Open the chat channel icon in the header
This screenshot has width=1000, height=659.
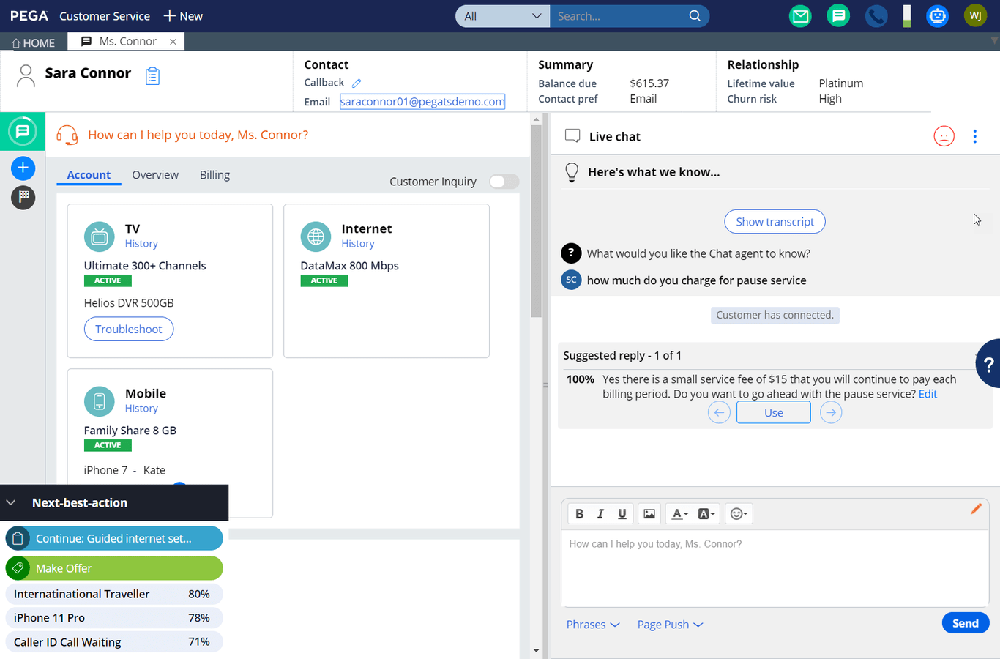click(x=838, y=15)
